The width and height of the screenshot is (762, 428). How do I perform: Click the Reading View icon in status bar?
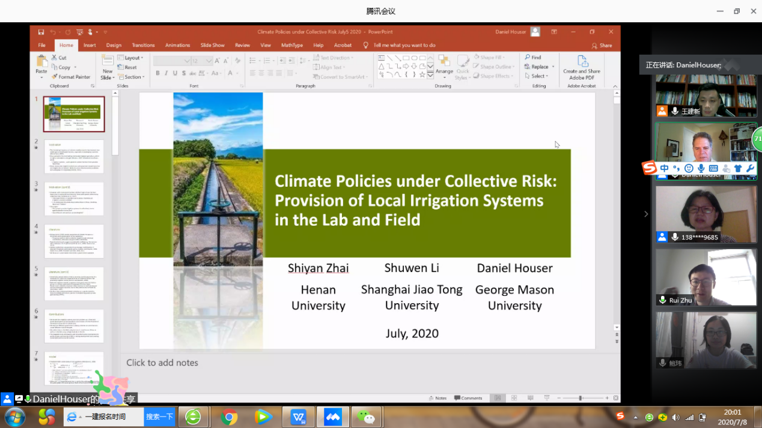[x=530, y=398]
